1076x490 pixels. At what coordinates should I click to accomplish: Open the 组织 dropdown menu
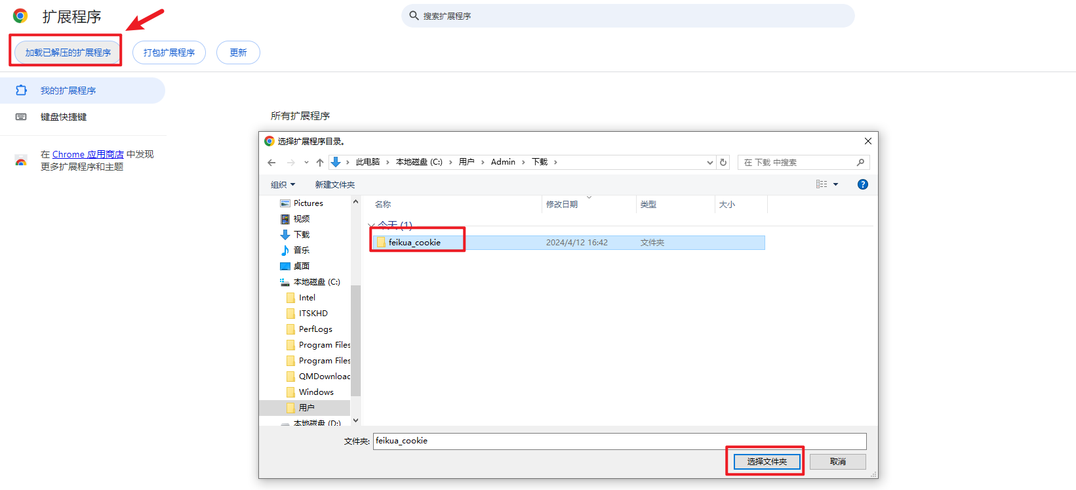coord(283,185)
